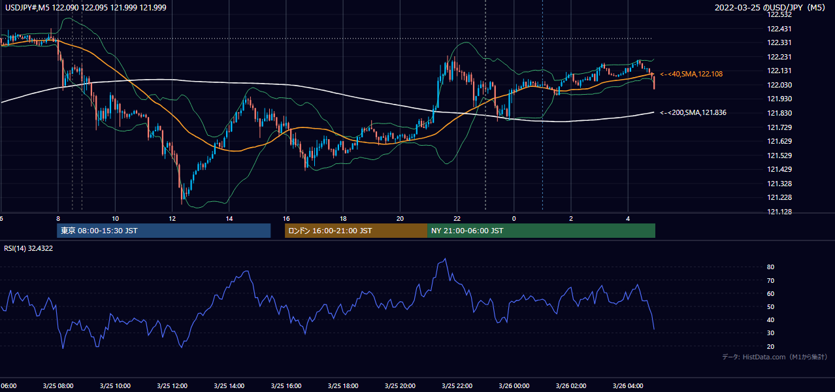The image size is (835, 392).
Task: Click the 3/26 04:00 date axis label
Action: [627, 385]
